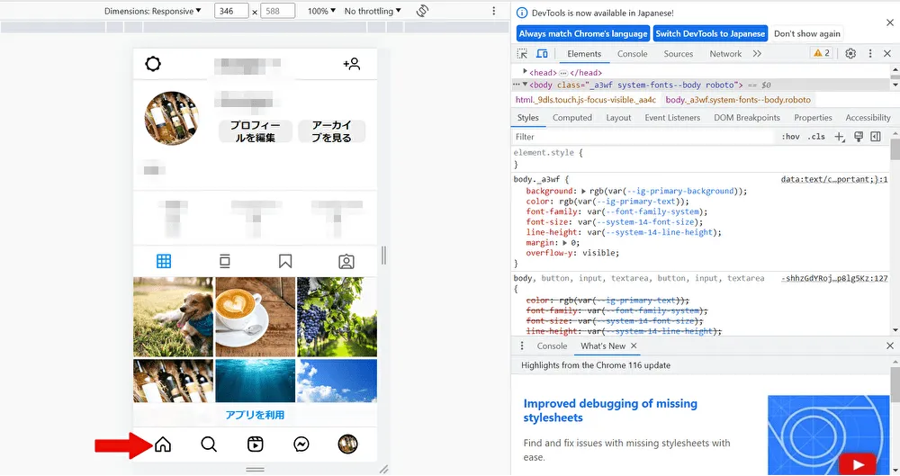This screenshot has height=476, width=900.
Task: Click the viewport height field 588
Action: pos(277,11)
